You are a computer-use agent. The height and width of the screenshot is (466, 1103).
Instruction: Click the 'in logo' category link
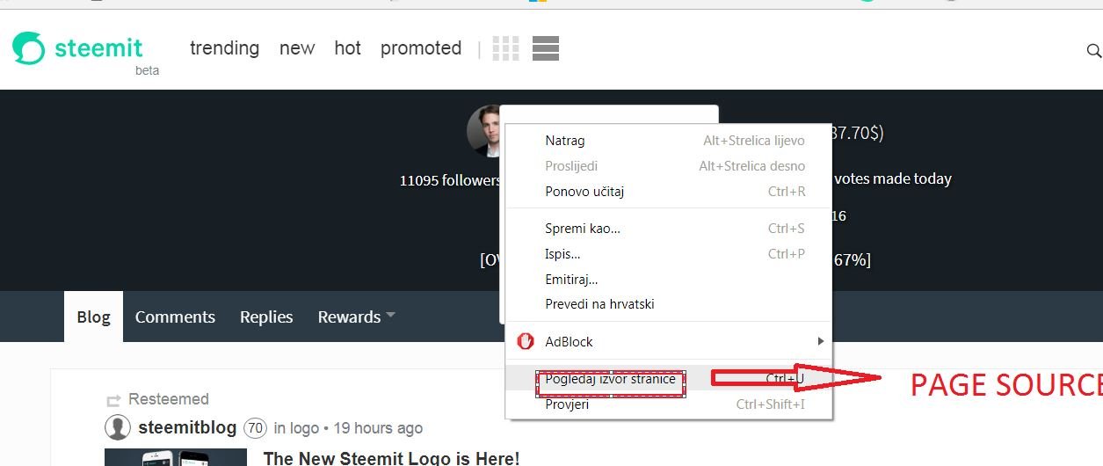click(x=296, y=428)
